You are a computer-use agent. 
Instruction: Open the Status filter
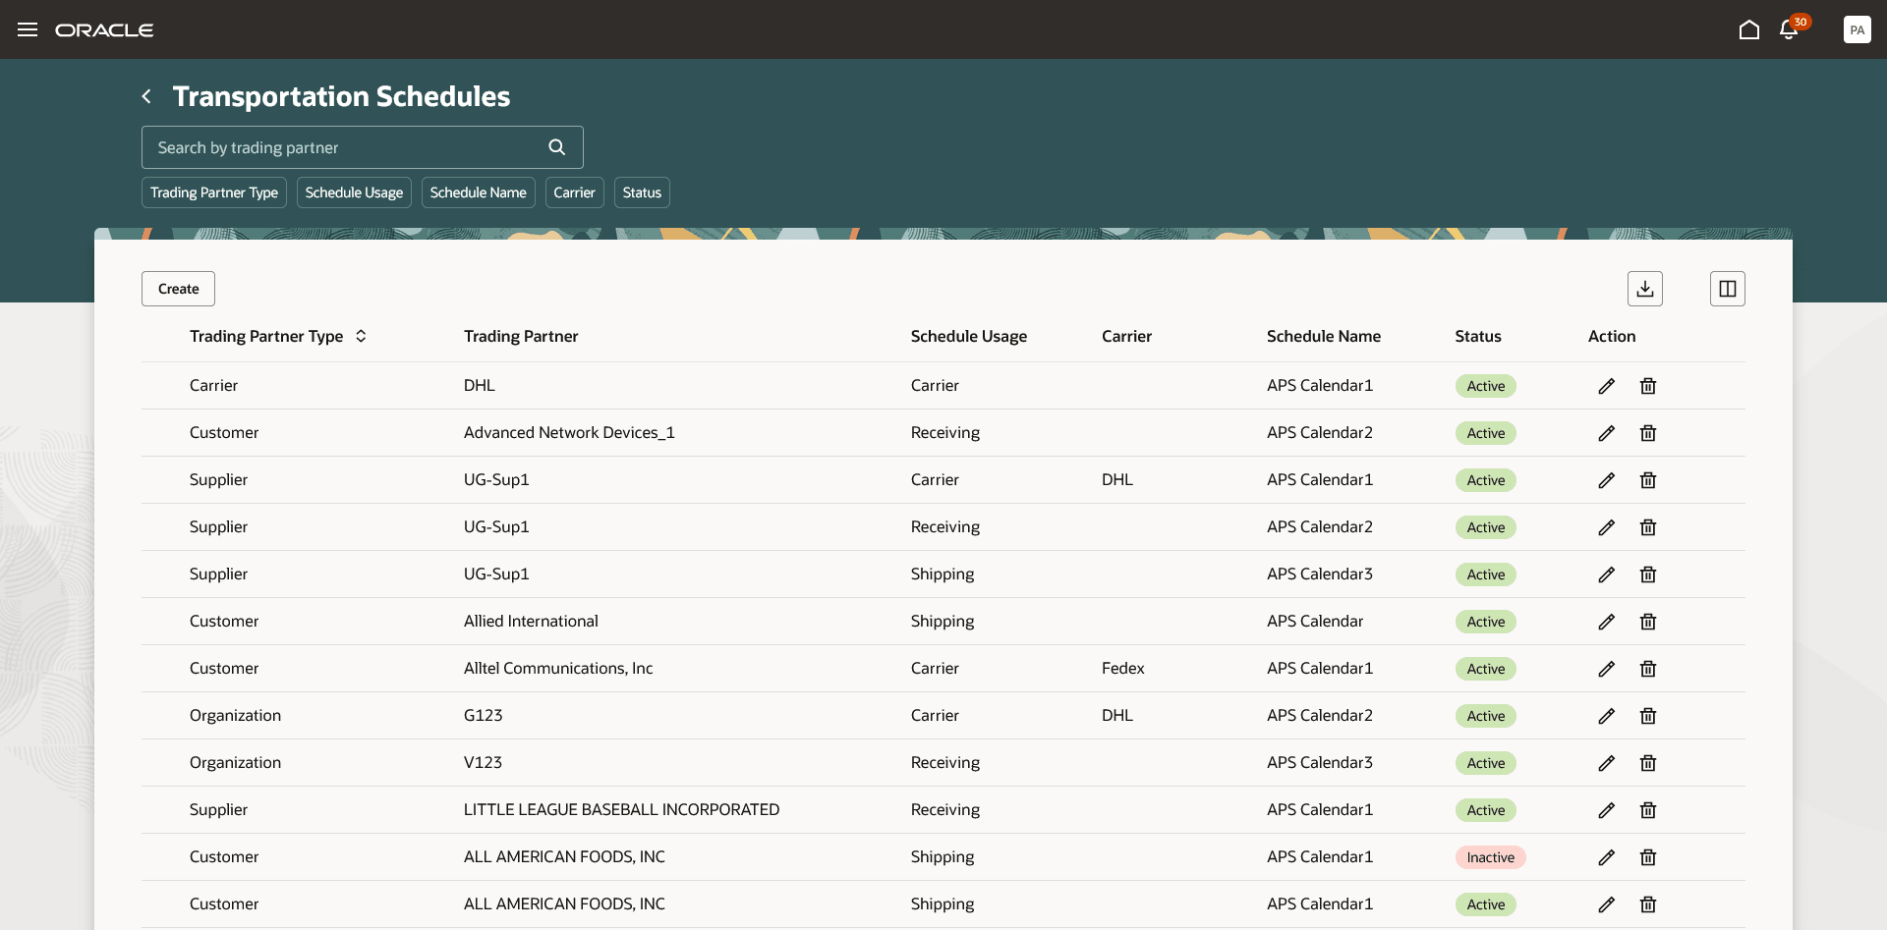coord(641,191)
